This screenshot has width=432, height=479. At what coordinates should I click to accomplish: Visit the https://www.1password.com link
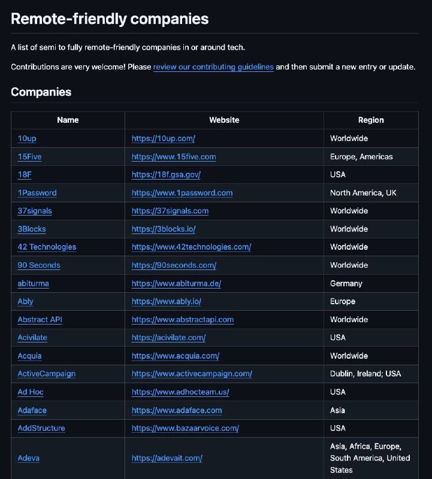(182, 193)
